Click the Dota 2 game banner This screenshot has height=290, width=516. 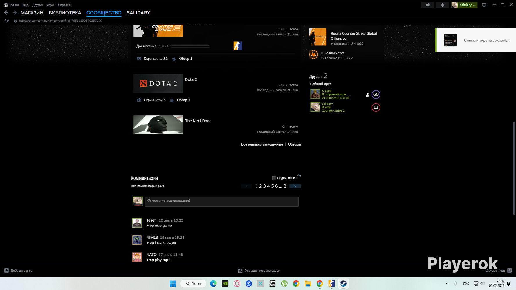[x=158, y=84]
